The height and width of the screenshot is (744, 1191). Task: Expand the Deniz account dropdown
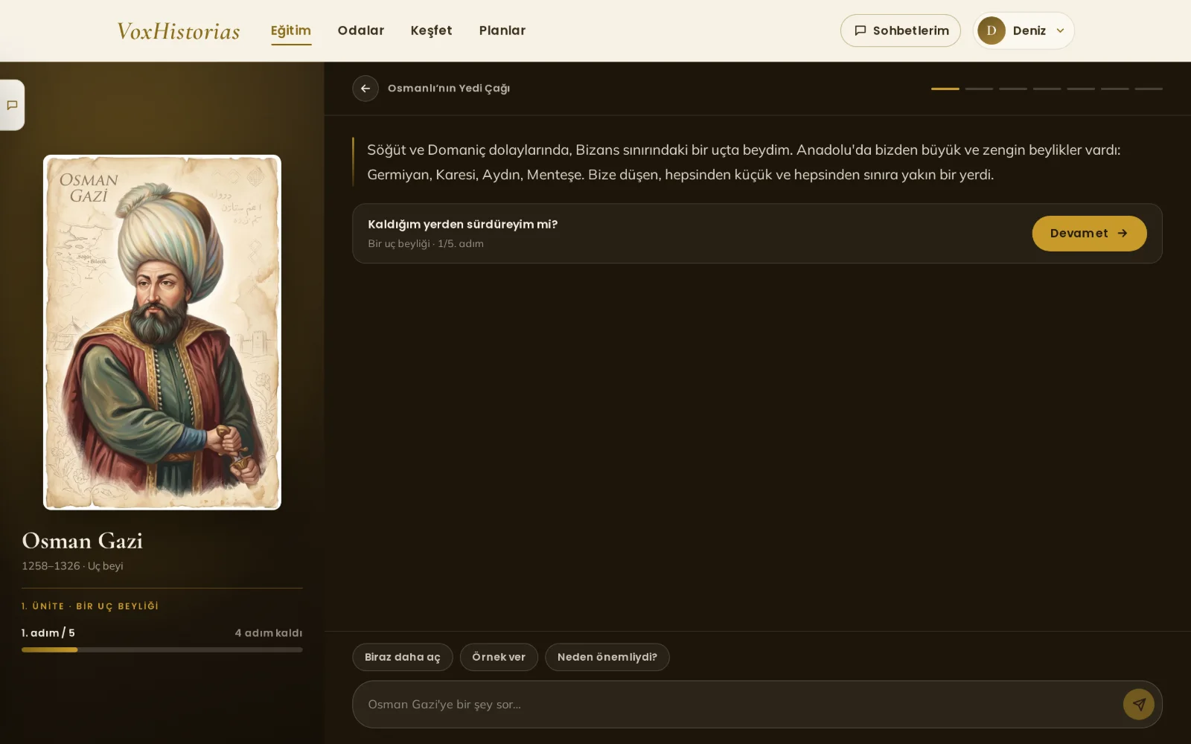coord(1024,31)
